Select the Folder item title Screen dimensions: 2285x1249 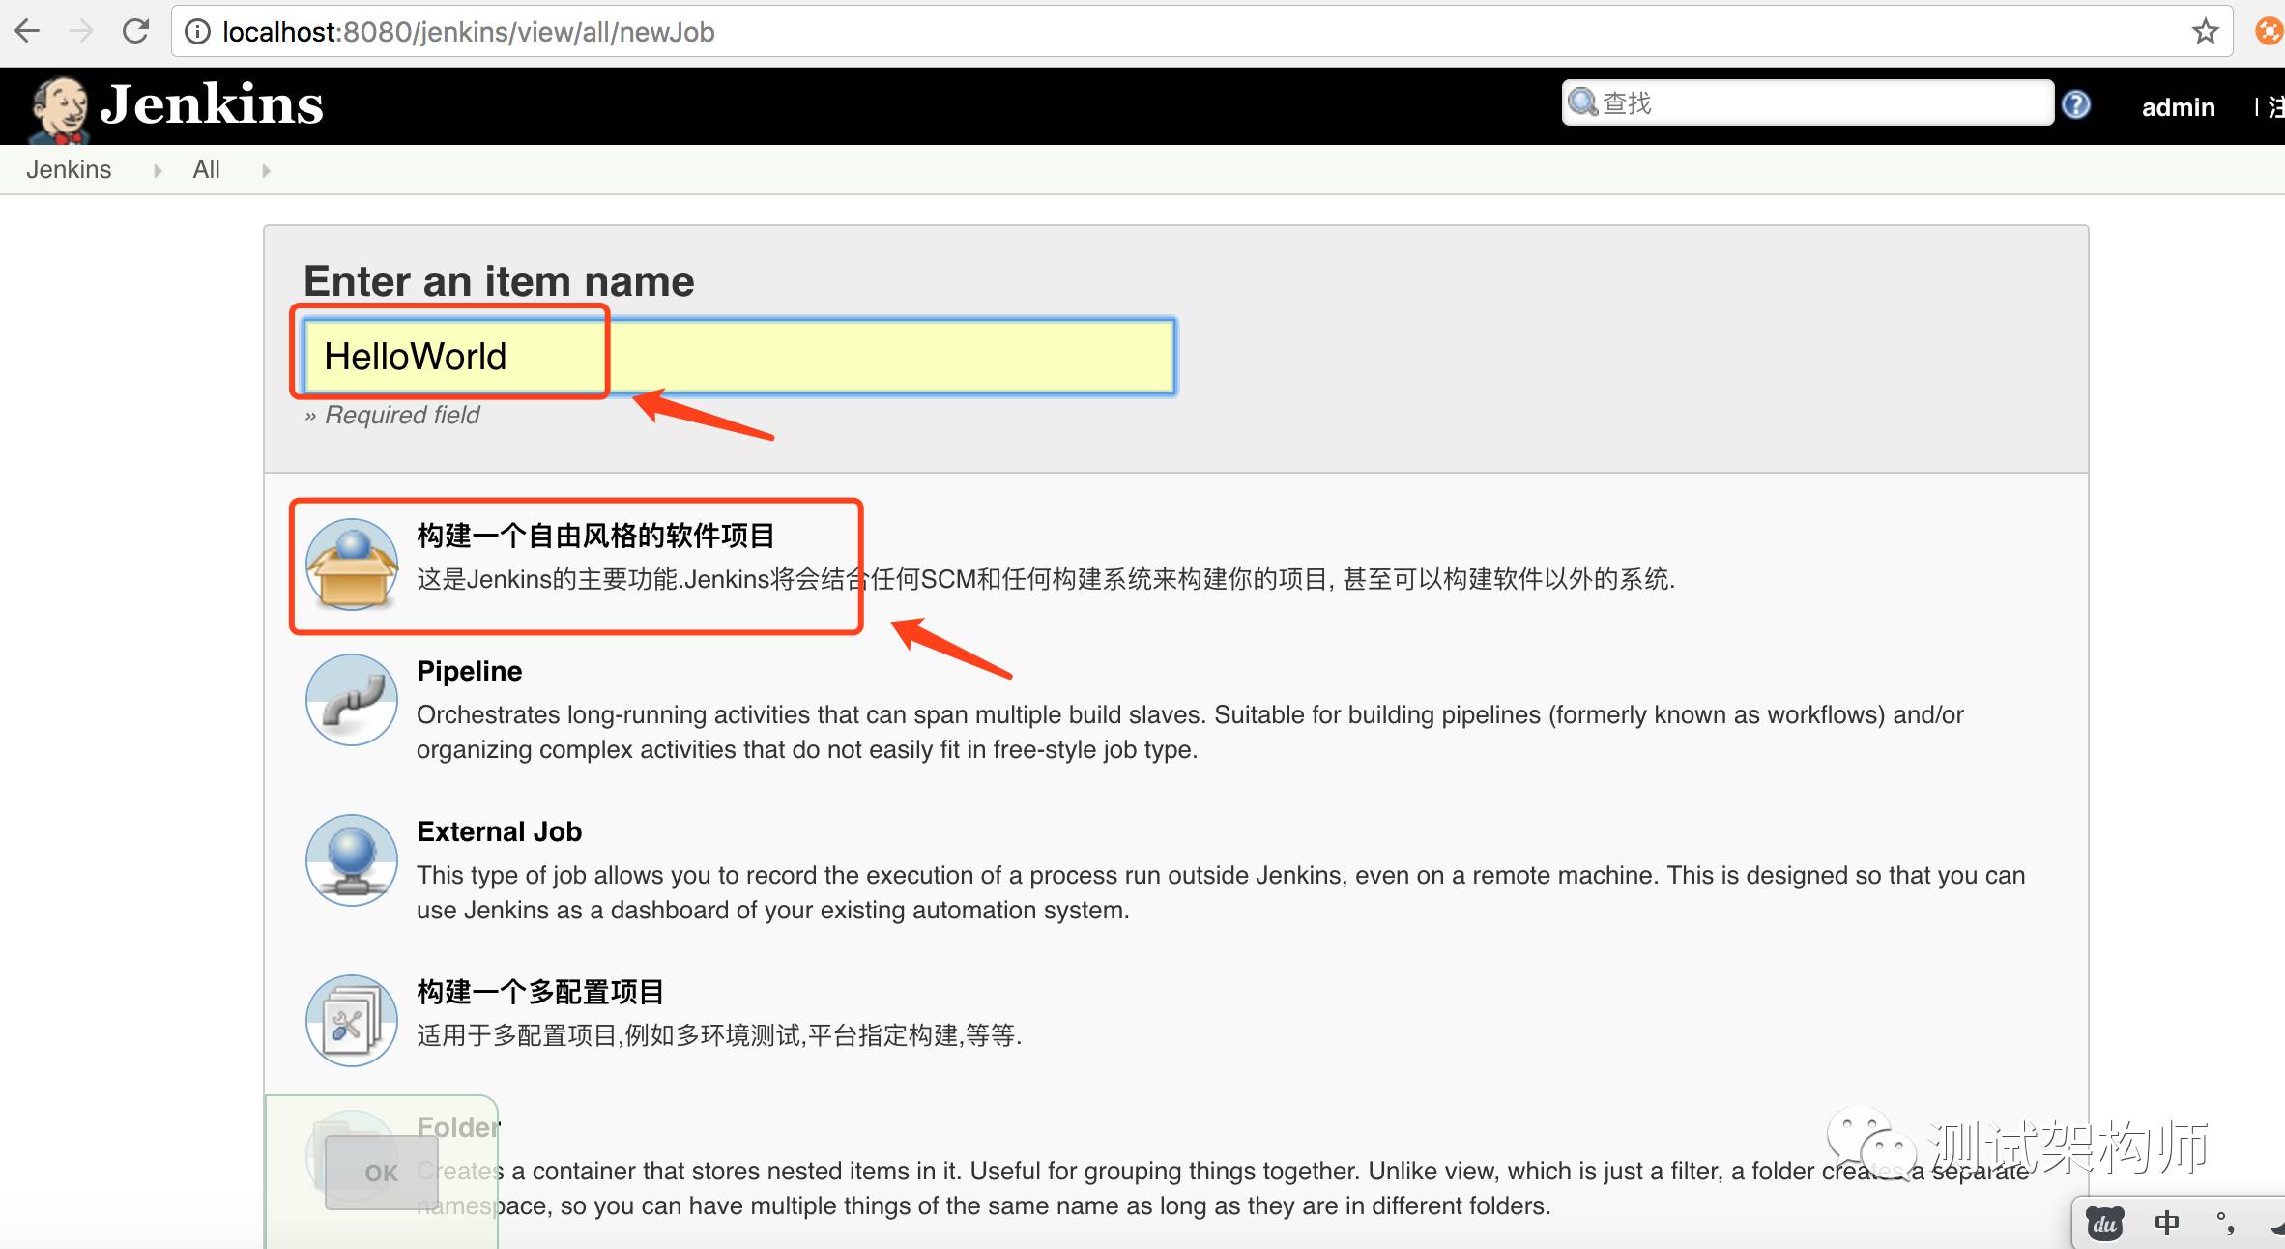[459, 1127]
